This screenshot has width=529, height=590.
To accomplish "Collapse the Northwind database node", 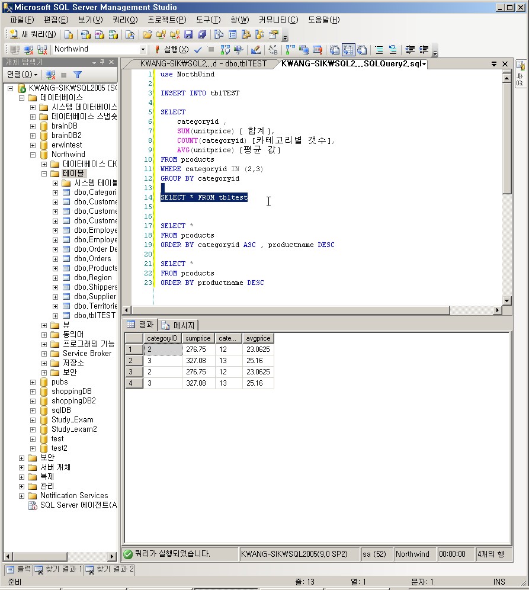I will [x=33, y=155].
